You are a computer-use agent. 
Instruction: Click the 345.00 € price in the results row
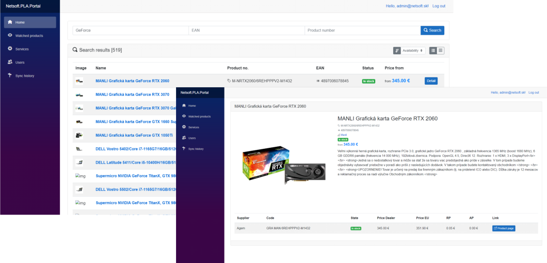(x=401, y=81)
